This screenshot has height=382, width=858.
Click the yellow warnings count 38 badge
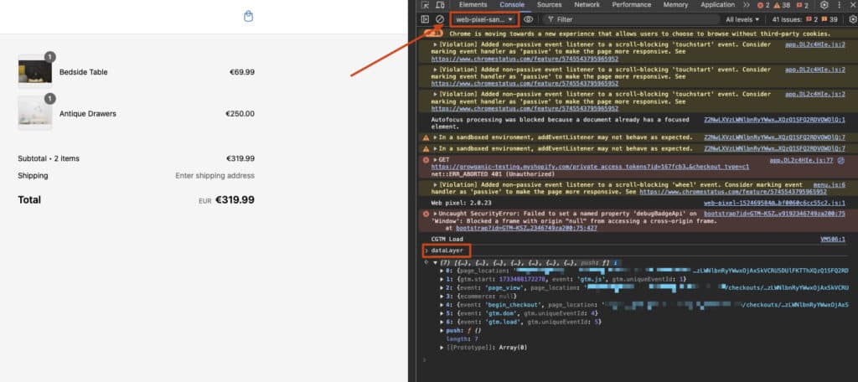tap(782, 5)
